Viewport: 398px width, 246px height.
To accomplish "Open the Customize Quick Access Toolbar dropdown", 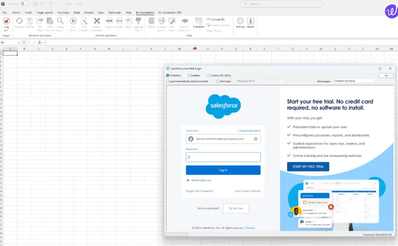I will coord(59,4).
